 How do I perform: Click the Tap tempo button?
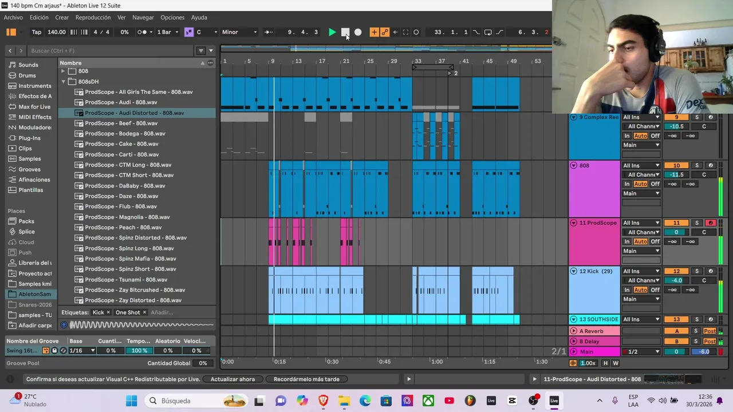tap(36, 32)
